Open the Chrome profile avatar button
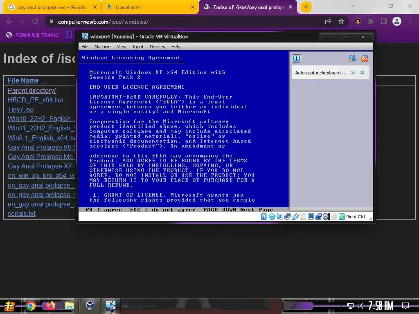419x314 pixels. [397, 21]
